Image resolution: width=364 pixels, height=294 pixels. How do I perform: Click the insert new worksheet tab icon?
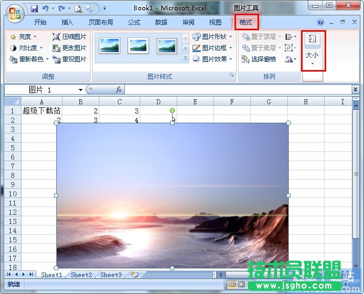point(135,275)
